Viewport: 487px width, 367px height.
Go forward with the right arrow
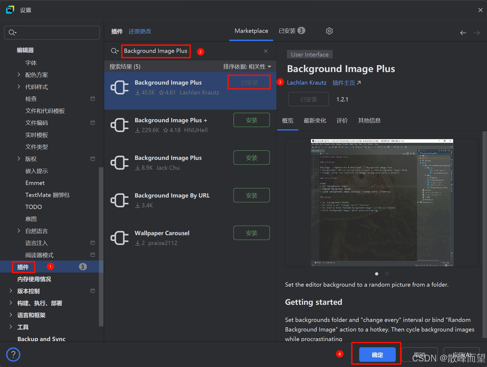tap(477, 33)
